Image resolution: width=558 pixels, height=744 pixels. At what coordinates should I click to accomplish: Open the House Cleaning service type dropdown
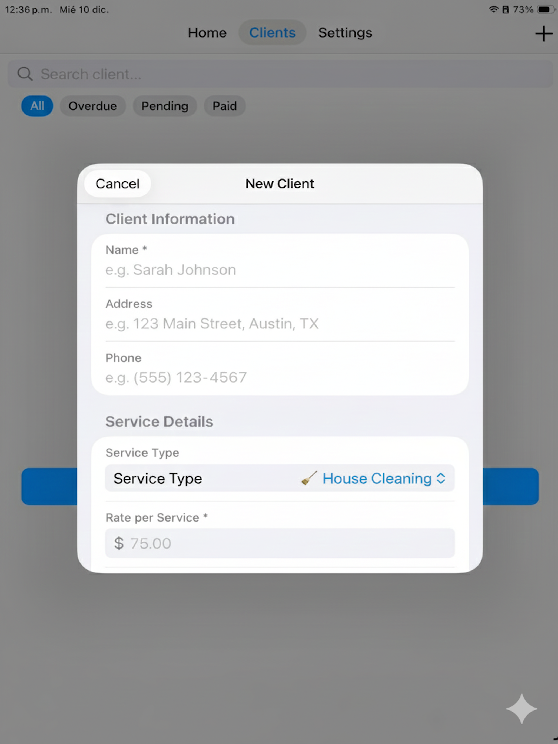coord(280,478)
